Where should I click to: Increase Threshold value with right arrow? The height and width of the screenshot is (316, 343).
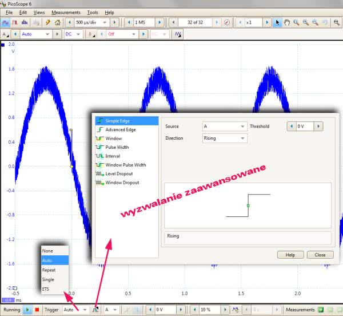[x=318, y=127]
